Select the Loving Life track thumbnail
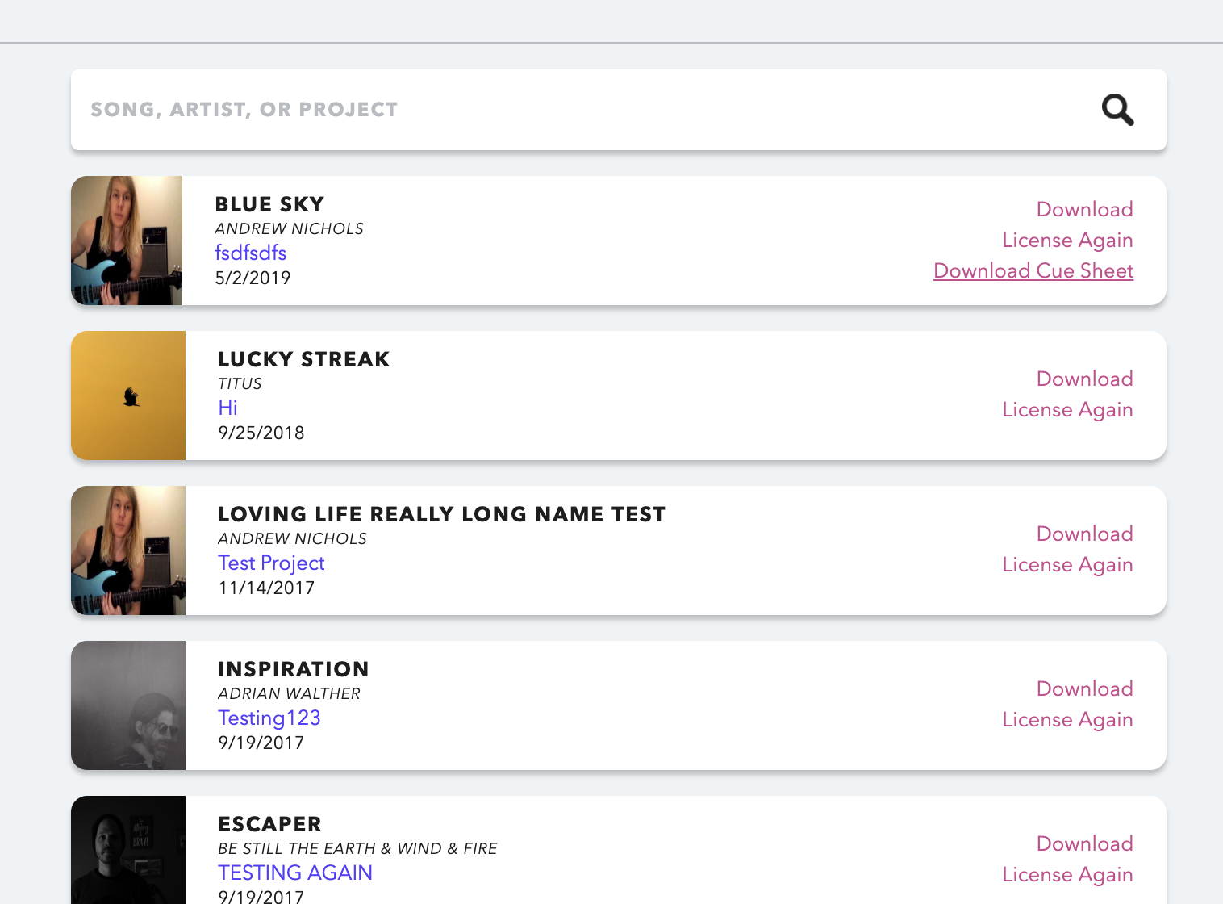1223x904 pixels. (x=128, y=550)
